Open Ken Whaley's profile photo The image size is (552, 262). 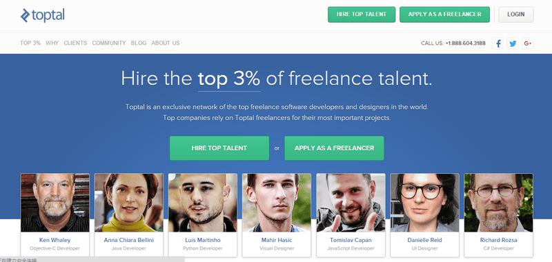pyautogui.click(x=55, y=203)
